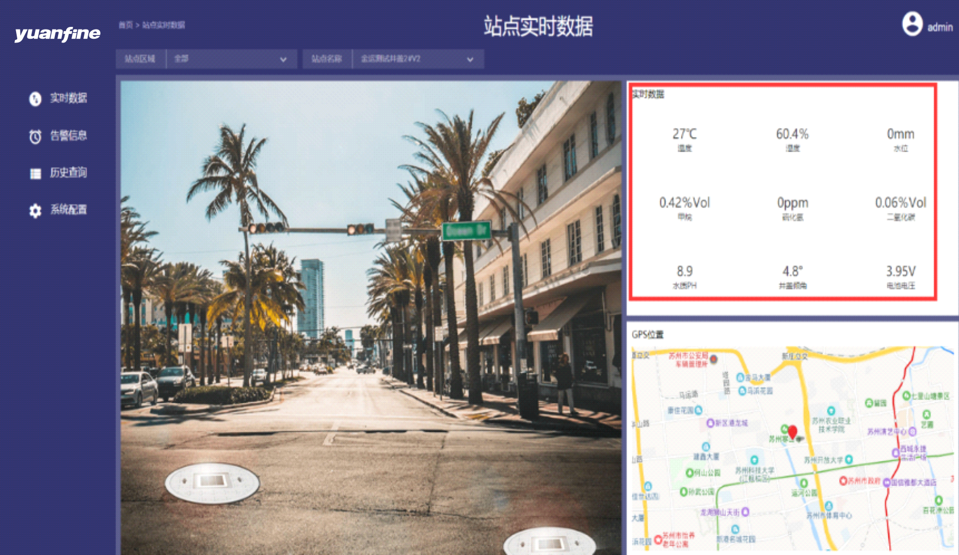Image resolution: width=959 pixels, height=555 pixels.
Task: Click the admin user avatar icon
Action: click(x=912, y=24)
